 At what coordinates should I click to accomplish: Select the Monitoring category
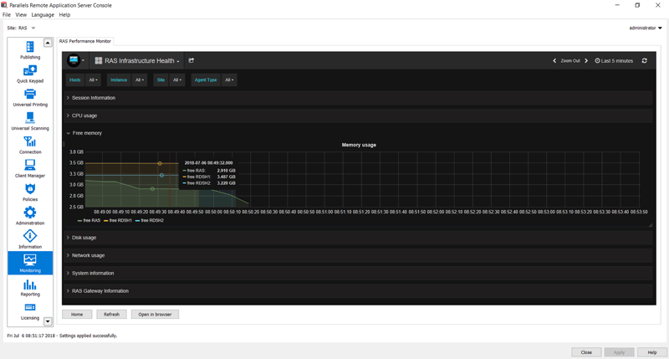tap(30, 263)
